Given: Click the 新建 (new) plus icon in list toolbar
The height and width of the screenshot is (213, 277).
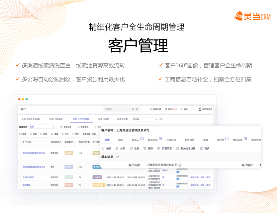Looking at the screenshot, I should 21,134.
